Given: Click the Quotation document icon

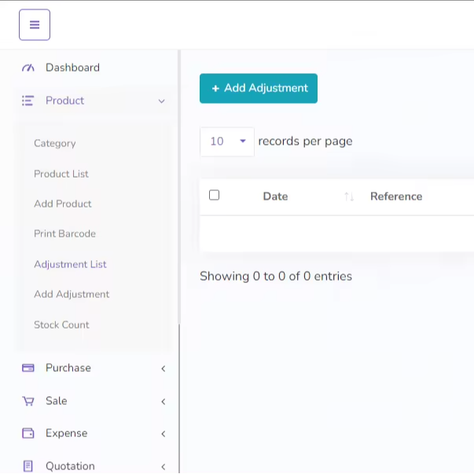Looking at the screenshot, I should pos(28,466).
